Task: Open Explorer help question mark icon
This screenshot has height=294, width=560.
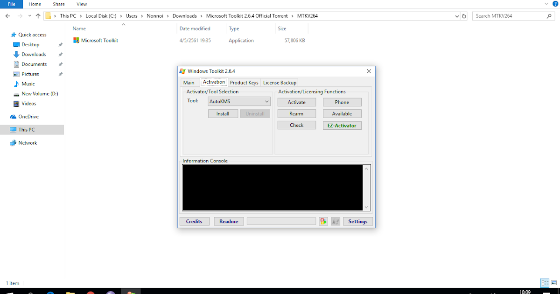Action: click(554, 4)
